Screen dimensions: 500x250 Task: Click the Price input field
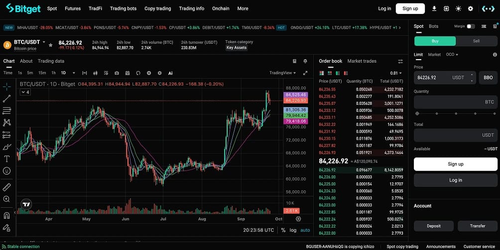[445, 78]
